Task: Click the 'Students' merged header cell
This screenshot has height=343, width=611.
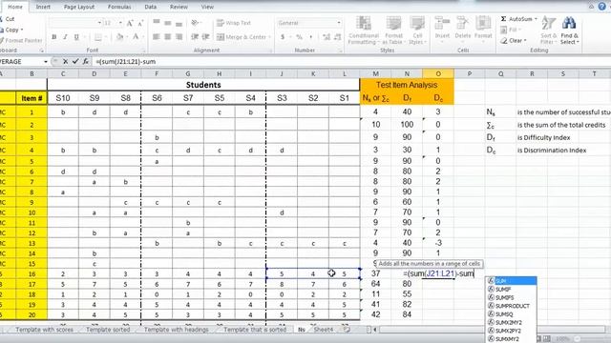Action: [203, 85]
